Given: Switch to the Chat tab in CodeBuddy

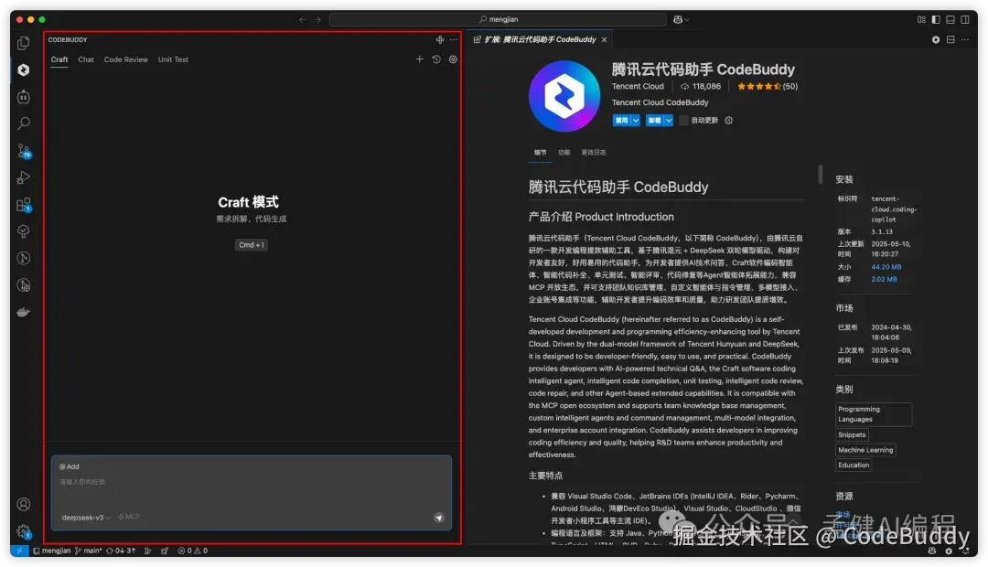Looking at the screenshot, I should click(x=85, y=59).
